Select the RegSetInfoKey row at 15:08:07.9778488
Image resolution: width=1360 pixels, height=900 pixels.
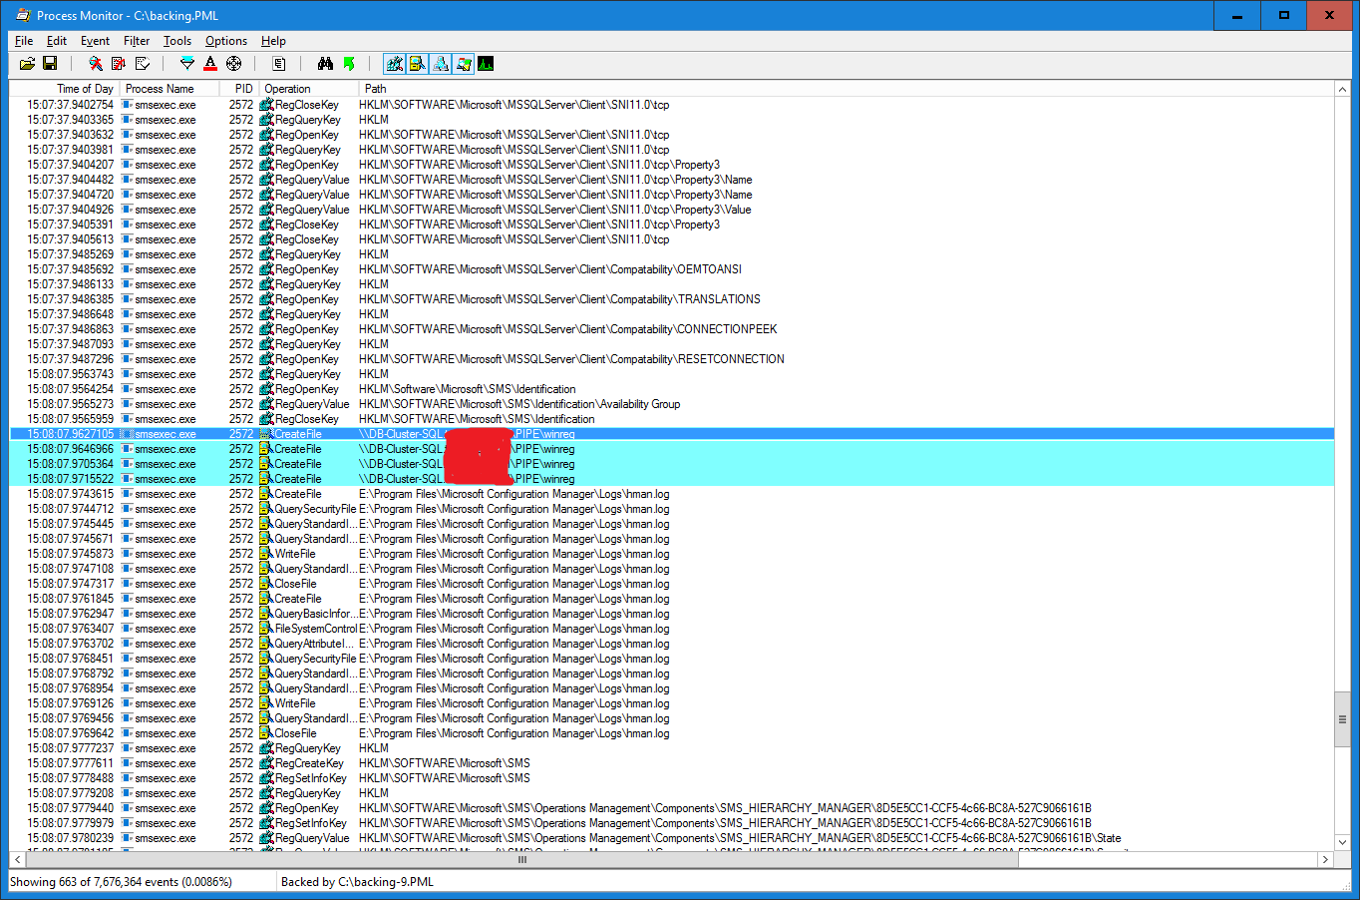click(672, 778)
